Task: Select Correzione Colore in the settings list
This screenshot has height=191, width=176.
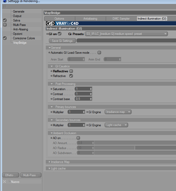Action: coord(24,38)
